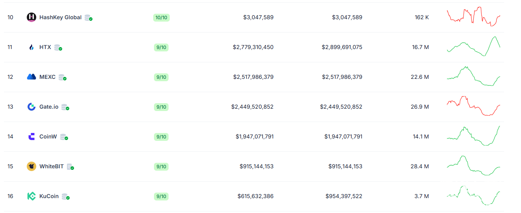Click the HTX flame logo icon

click(x=31, y=47)
